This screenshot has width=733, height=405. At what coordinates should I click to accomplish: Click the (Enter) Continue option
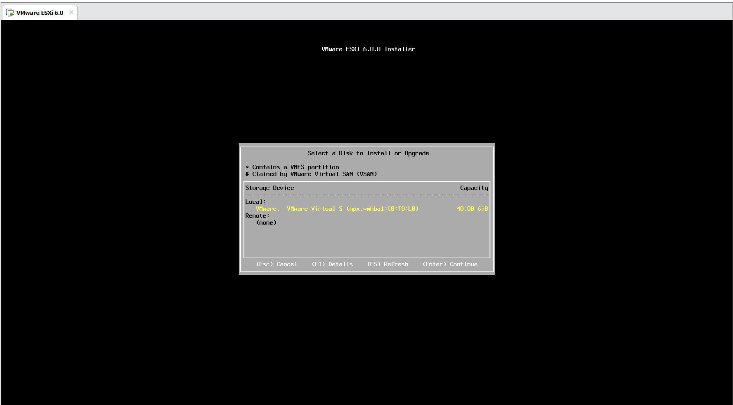coord(450,264)
